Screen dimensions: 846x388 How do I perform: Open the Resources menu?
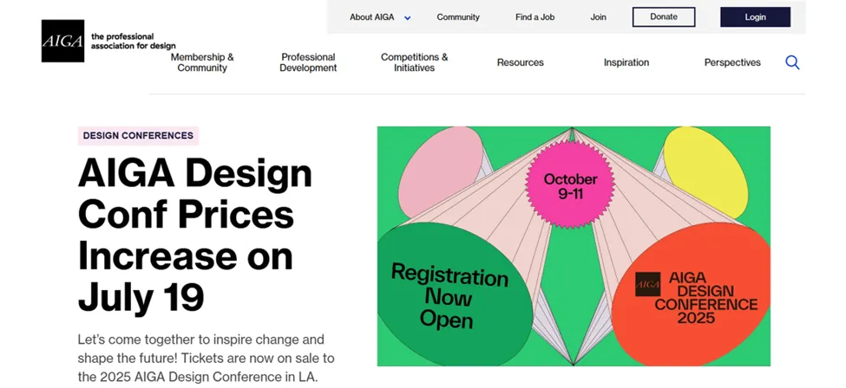pos(520,62)
